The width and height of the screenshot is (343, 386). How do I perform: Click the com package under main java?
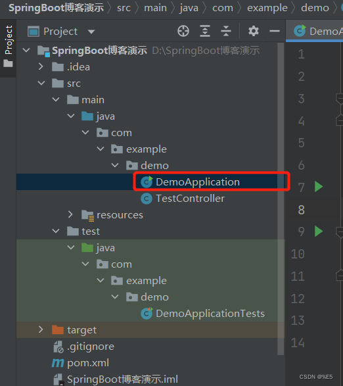click(122, 133)
